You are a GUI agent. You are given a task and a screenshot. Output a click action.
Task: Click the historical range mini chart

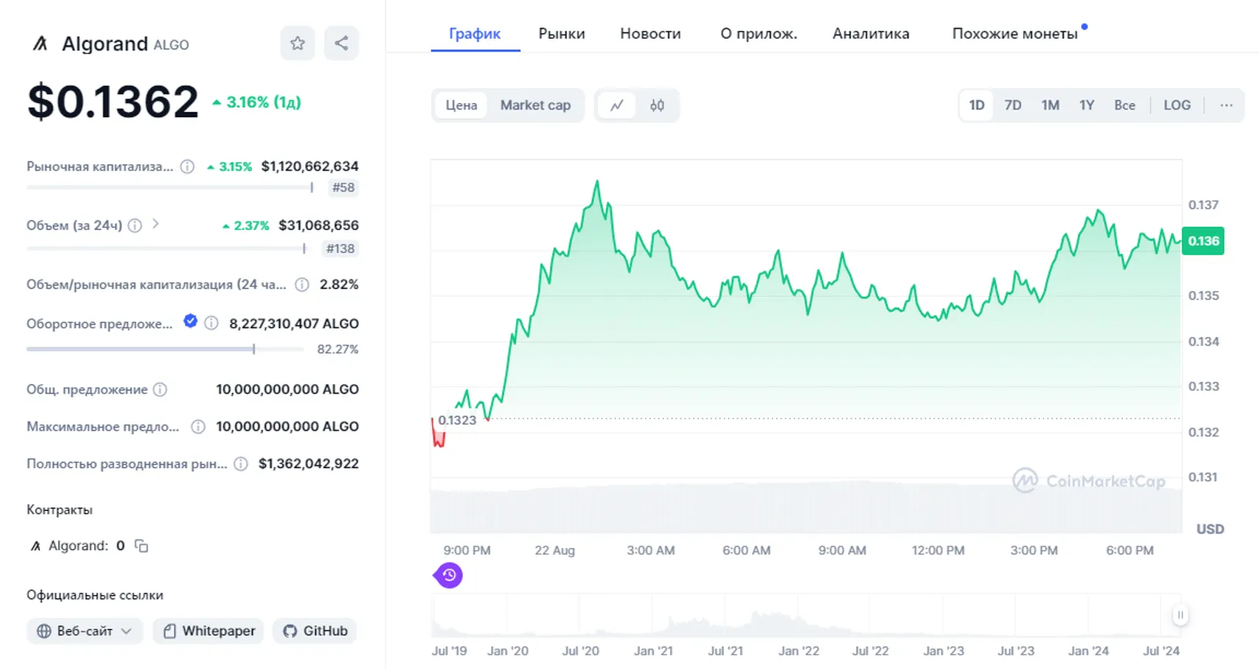(807, 615)
